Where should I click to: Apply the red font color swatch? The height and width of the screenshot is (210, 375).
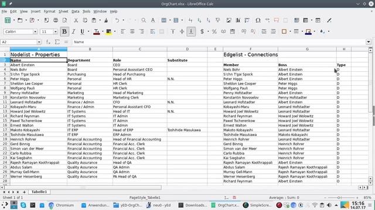point(96,32)
